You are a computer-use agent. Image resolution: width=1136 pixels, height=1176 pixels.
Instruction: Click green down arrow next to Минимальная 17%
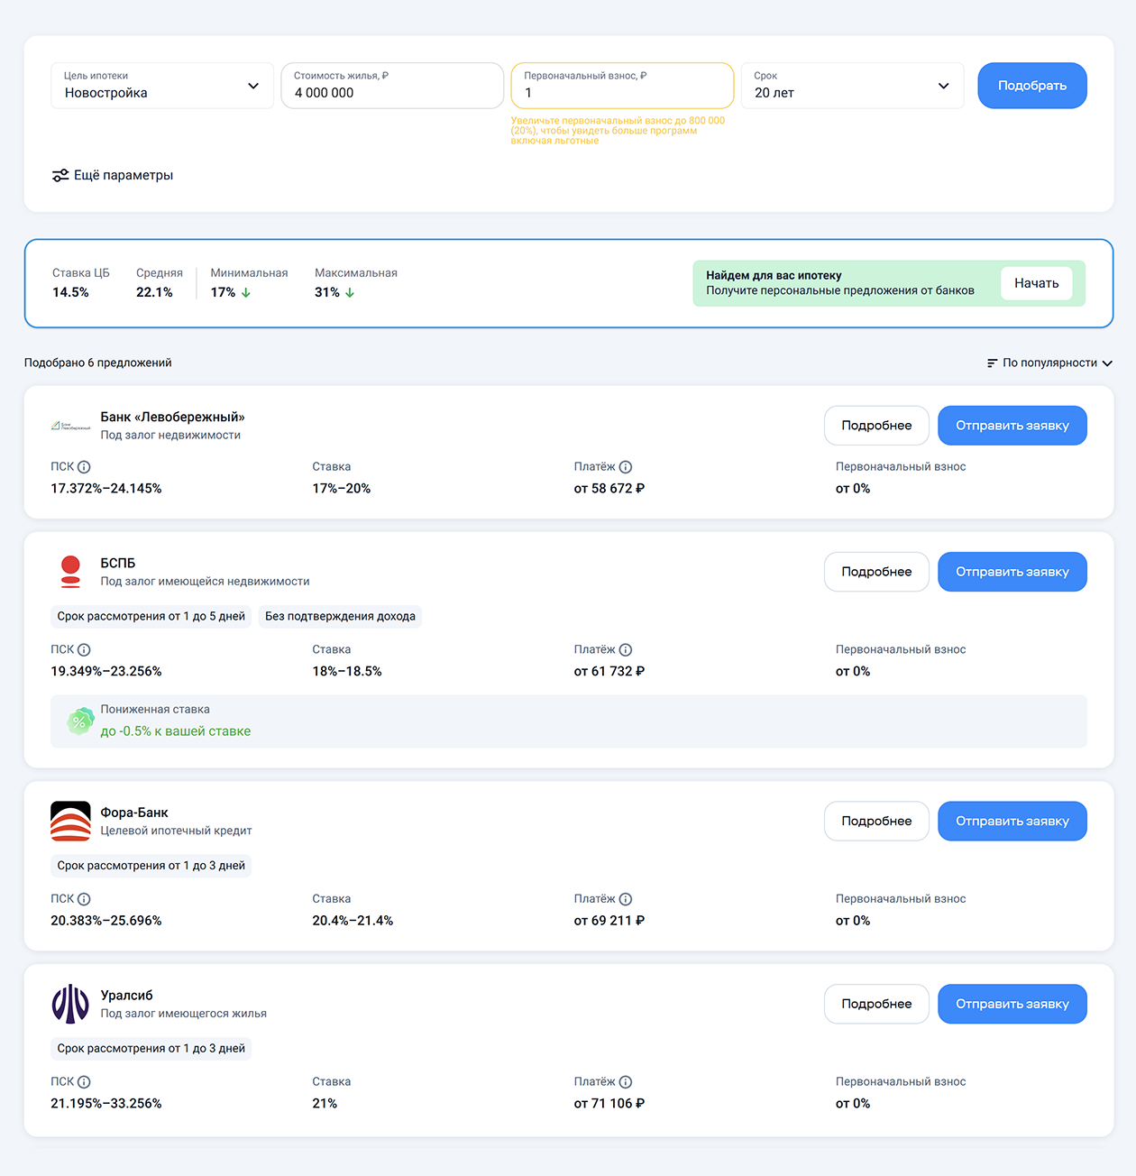coord(246,293)
